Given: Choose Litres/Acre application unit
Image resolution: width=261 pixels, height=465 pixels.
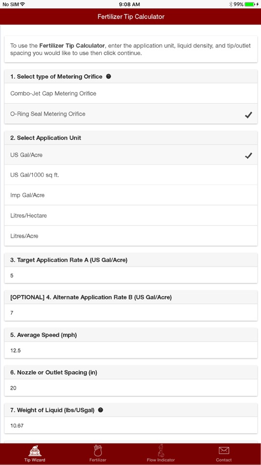Looking at the screenshot, I should coord(130,236).
